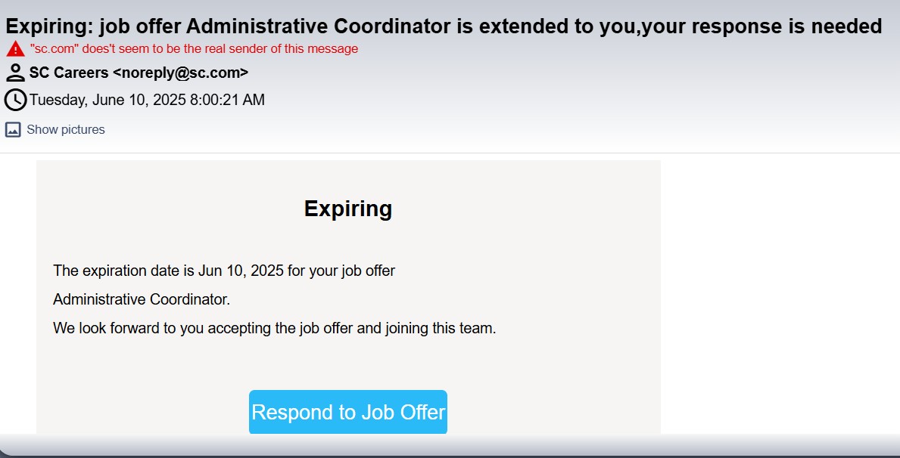This screenshot has height=458, width=900.
Task: Respond to Job Offer button
Action: (x=348, y=412)
